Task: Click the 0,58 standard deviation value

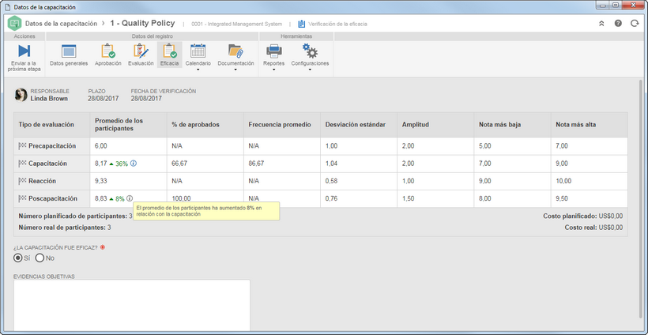Action: click(331, 181)
